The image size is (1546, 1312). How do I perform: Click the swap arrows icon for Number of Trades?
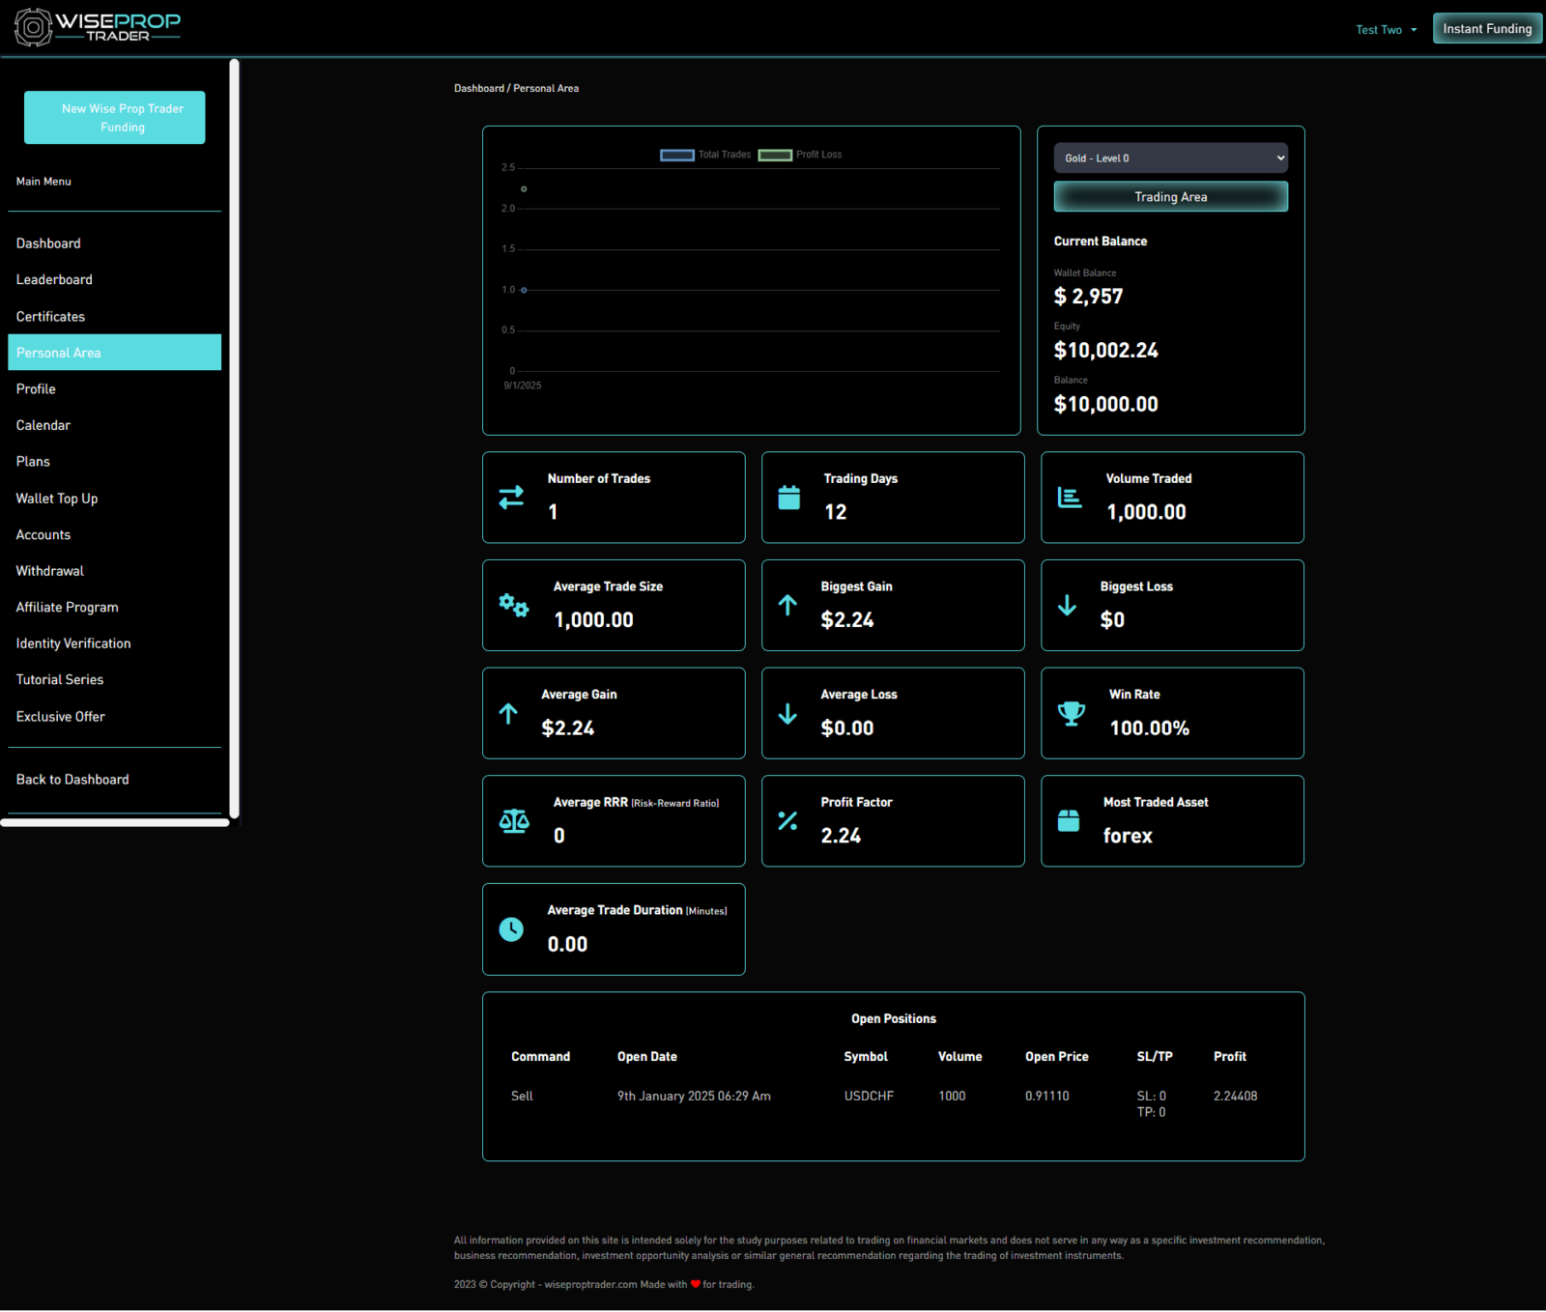point(511,498)
